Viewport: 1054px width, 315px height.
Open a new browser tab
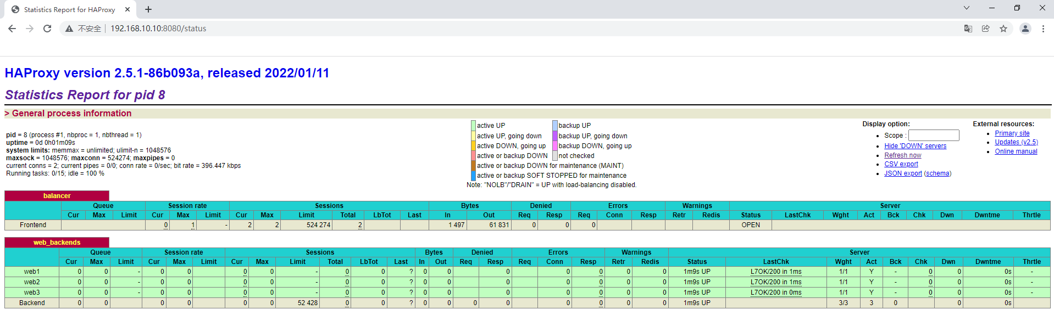coord(148,9)
